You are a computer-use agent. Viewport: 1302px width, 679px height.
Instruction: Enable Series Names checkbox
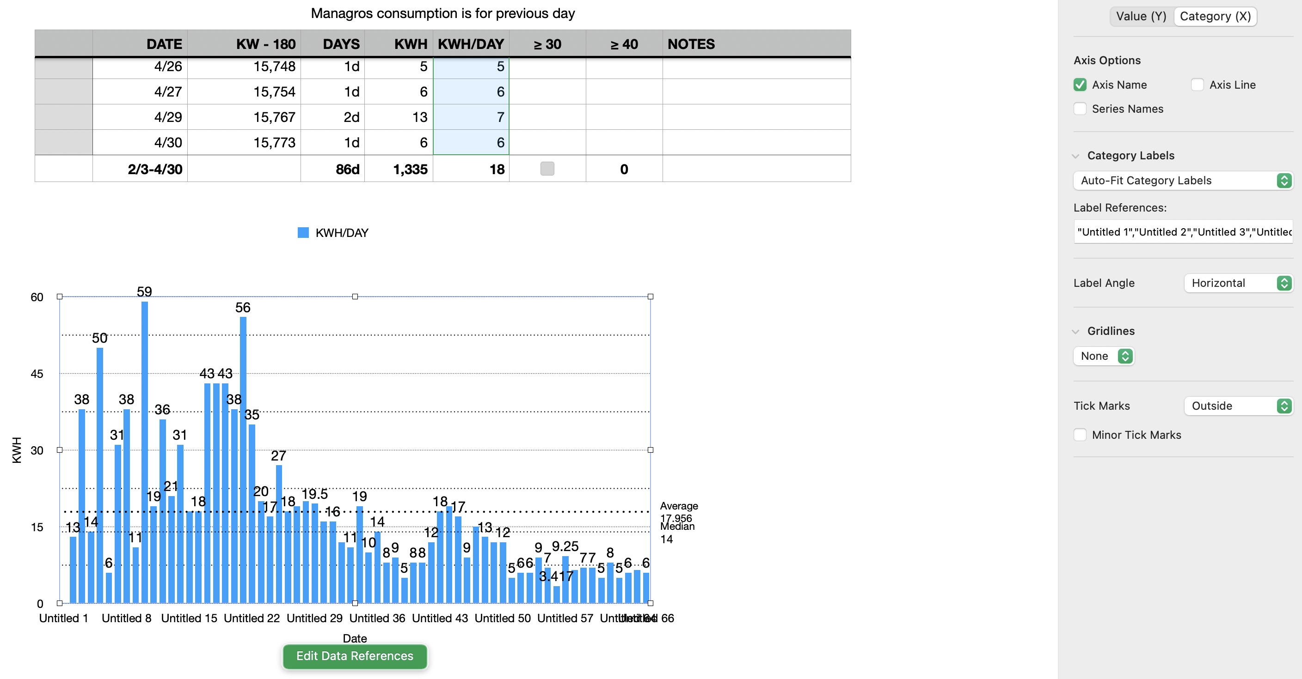(1080, 109)
